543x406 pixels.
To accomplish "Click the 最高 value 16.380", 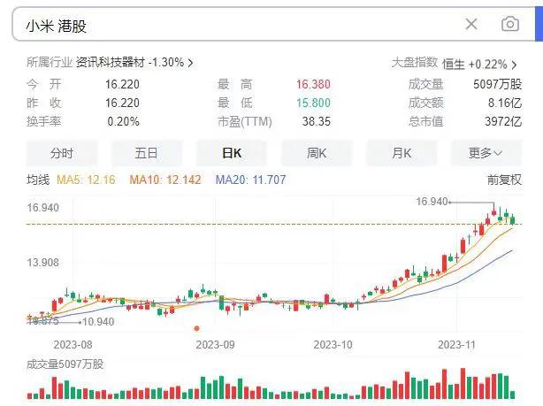I will click(313, 84).
